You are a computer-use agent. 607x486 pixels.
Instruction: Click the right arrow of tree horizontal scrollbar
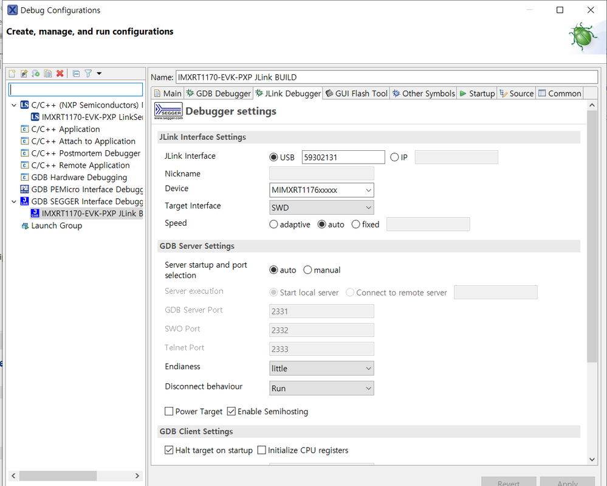click(137, 476)
